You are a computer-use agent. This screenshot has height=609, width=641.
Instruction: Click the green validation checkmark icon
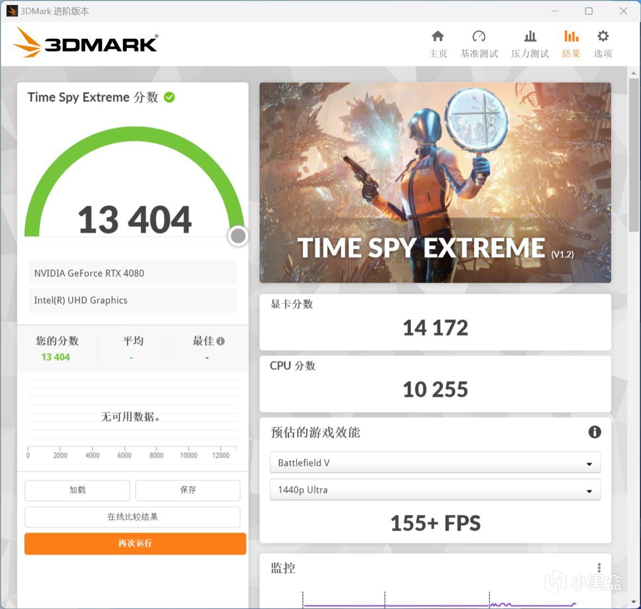point(169,97)
